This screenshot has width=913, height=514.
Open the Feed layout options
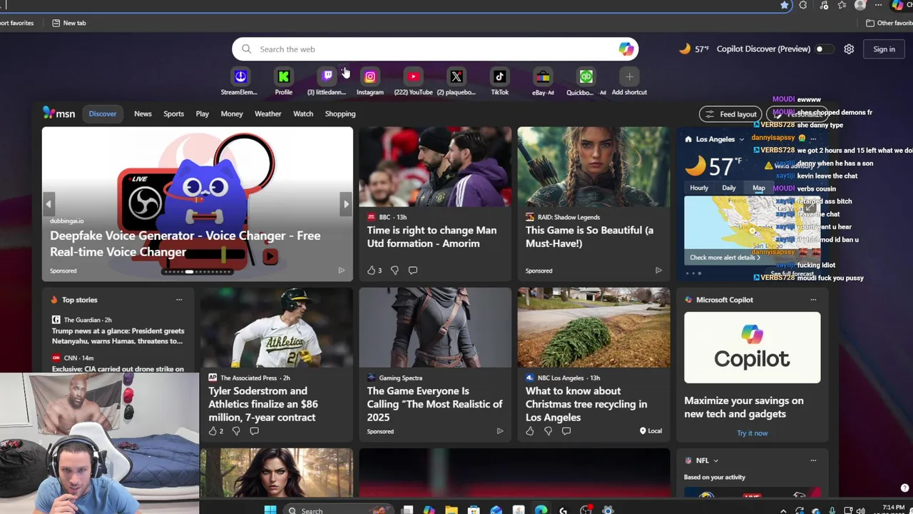point(730,114)
